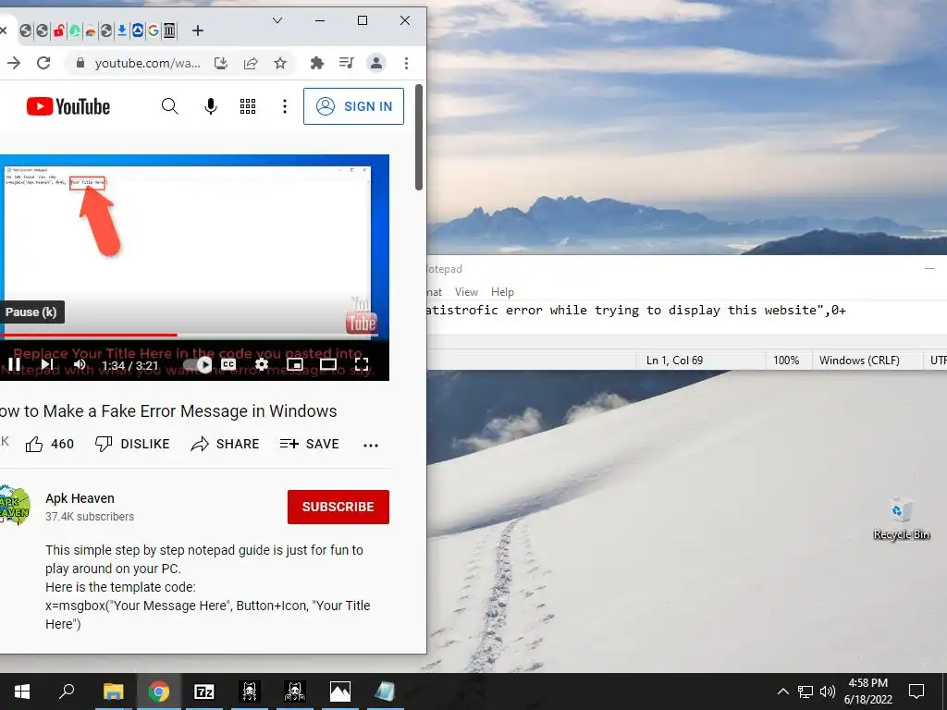Open the network tray icon
Image resolution: width=947 pixels, height=710 pixels.
point(806,692)
